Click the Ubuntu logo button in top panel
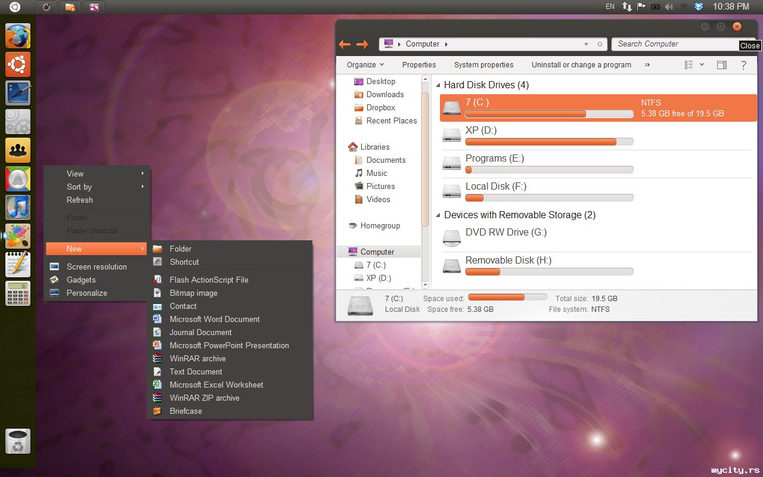 tap(15, 7)
